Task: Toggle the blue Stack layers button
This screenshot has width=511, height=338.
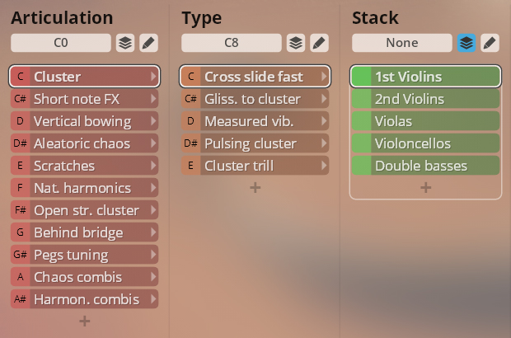Action: click(x=466, y=43)
